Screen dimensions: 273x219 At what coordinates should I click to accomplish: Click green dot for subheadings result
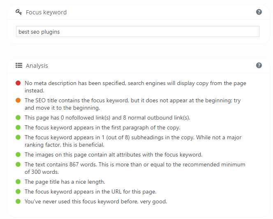[x=18, y=137]
